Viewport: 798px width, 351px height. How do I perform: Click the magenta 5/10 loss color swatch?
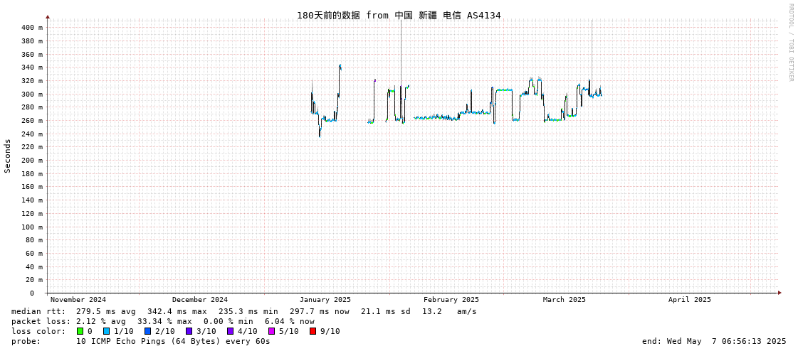[x=272, y=331]
